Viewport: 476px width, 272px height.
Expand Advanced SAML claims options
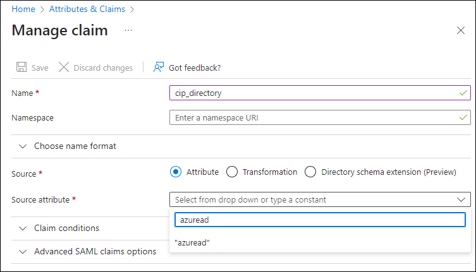[23, 251]
